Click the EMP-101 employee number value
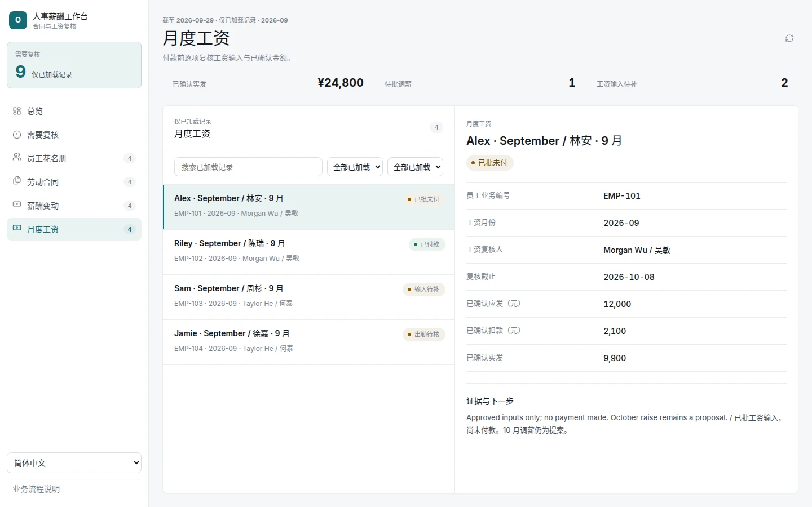Screen dimensions: 812x507 click(x=622, y=196)
